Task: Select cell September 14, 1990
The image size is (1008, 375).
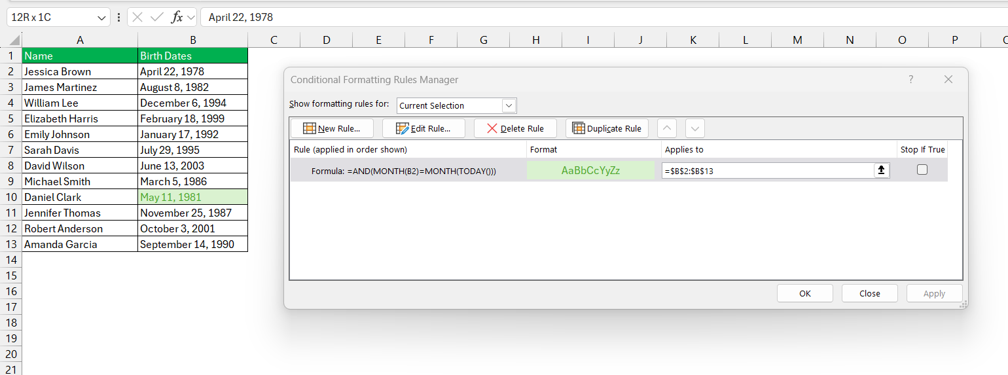Action: [193, 244]
